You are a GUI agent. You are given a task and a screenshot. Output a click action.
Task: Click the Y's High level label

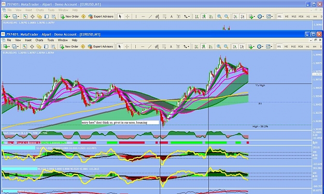pyautogui.click(x=260, y=85)
